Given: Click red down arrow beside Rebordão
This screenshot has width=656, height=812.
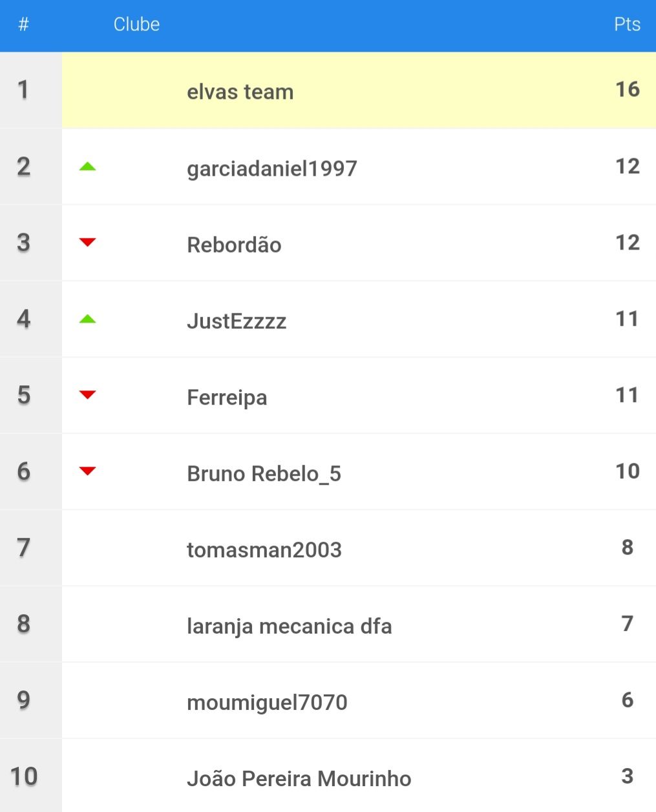Looking at the screenshot, I should point(87,242).
